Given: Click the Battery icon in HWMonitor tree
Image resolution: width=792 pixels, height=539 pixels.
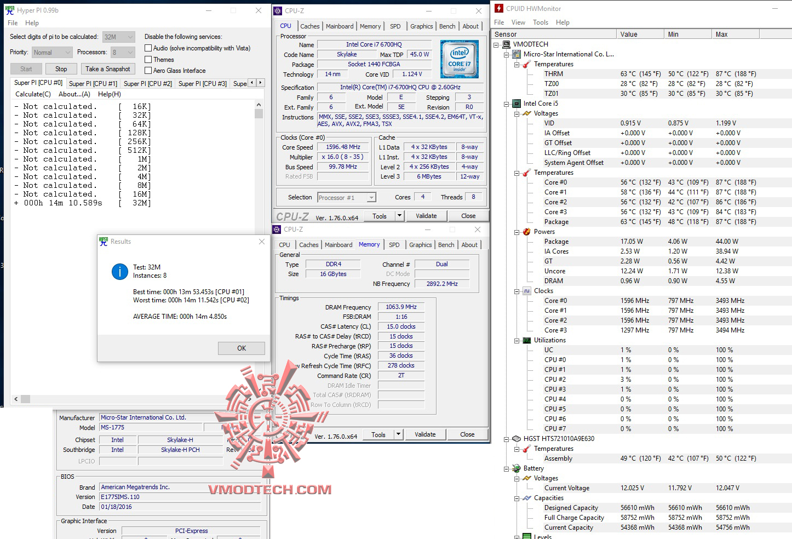Looking at the screenshot, I should point(516,468).
